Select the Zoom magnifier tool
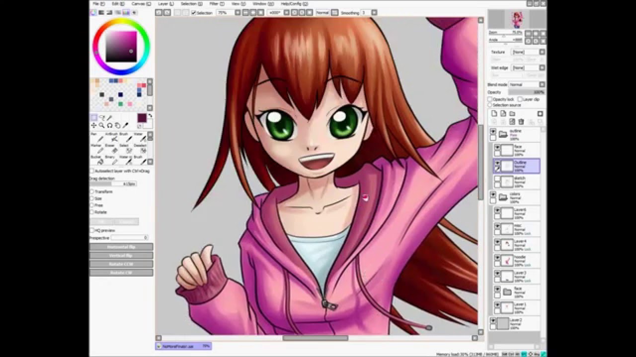636x357 pixels. (101, 125)
